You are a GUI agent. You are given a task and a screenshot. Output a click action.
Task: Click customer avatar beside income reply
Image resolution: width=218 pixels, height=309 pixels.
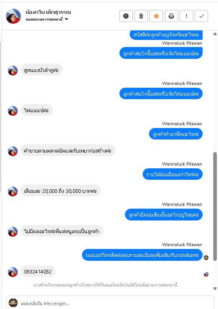[13, 191]
